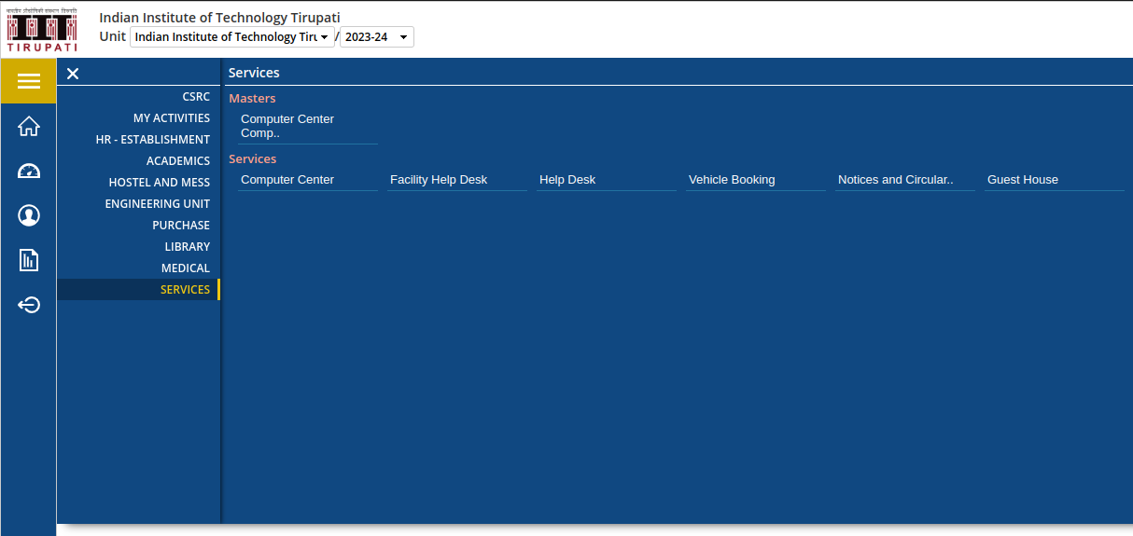
Task: Click the Masters section heading
Action: click(252, 99)
